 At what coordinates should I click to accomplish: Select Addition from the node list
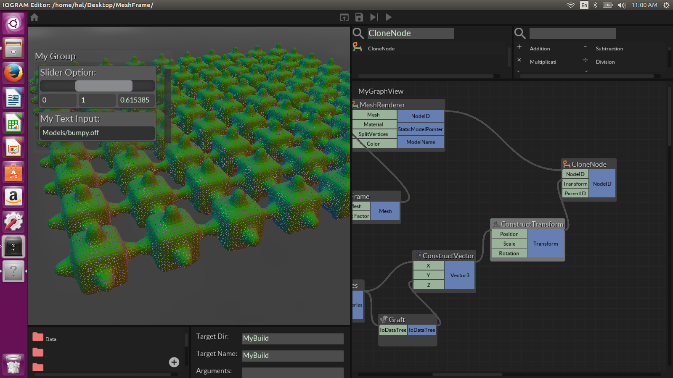540,49
